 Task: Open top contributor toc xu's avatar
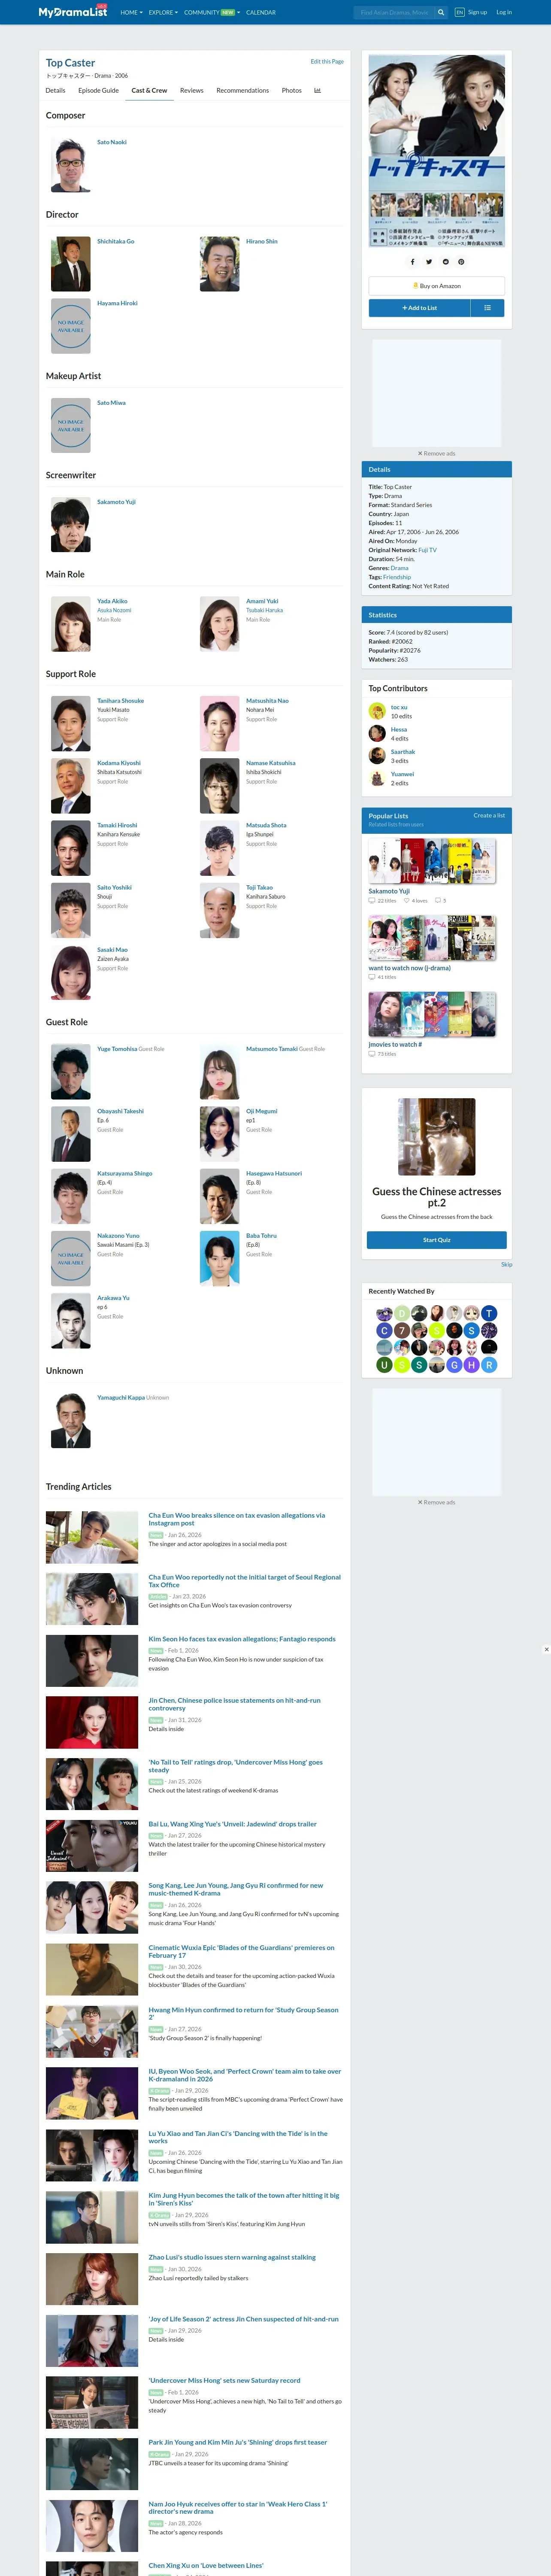coord(377,711)
